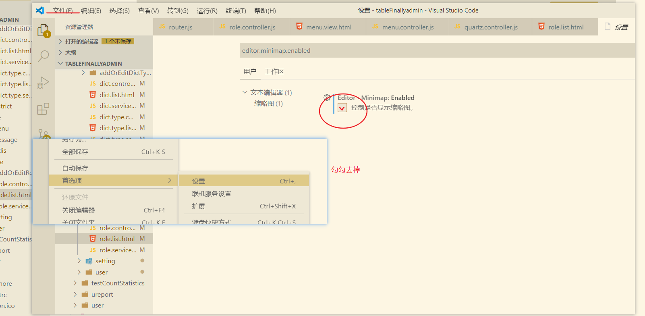Open the 运行(R) menu
645x316 pixels.
(207, 10)
